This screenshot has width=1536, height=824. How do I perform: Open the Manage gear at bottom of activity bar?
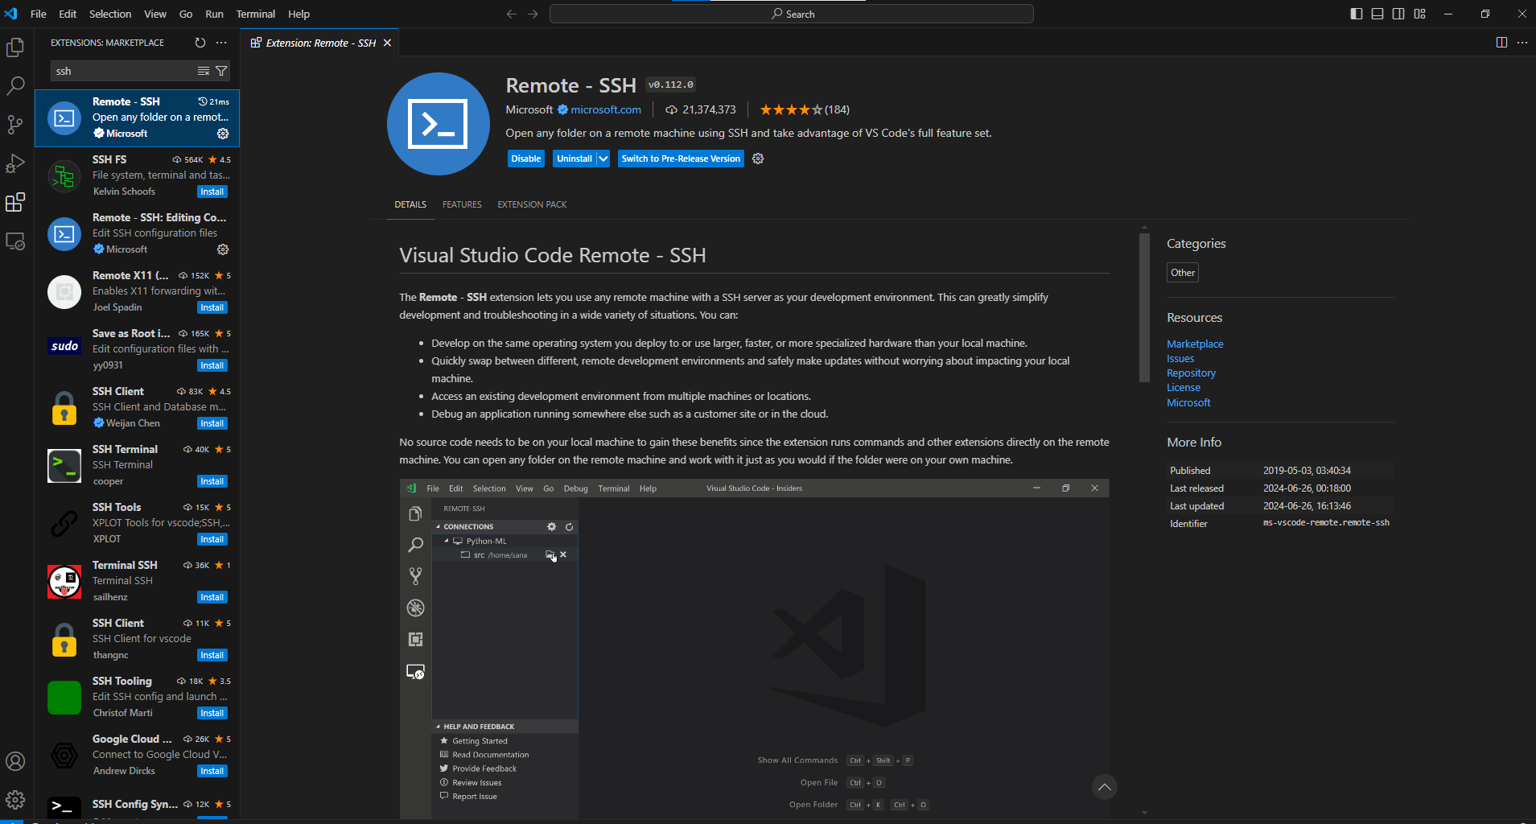[x=15, y=800]
